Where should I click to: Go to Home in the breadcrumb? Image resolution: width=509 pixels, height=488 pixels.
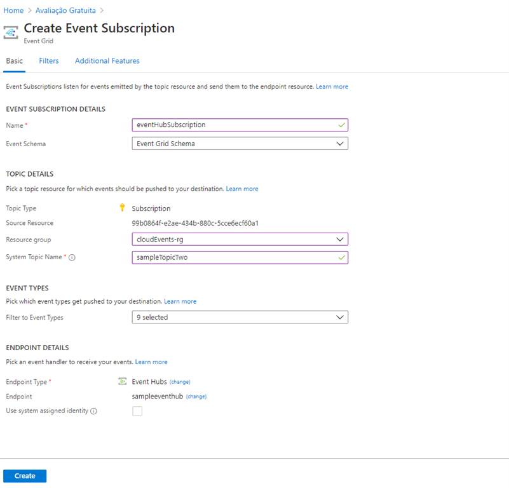(x=13, y=11)
